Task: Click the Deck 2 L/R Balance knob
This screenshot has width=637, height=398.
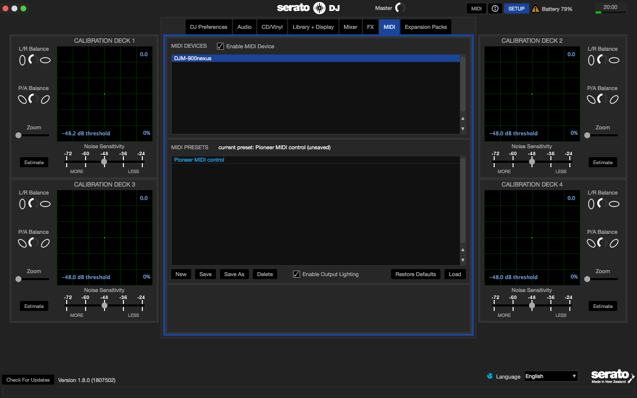Action: pos(602,60)
